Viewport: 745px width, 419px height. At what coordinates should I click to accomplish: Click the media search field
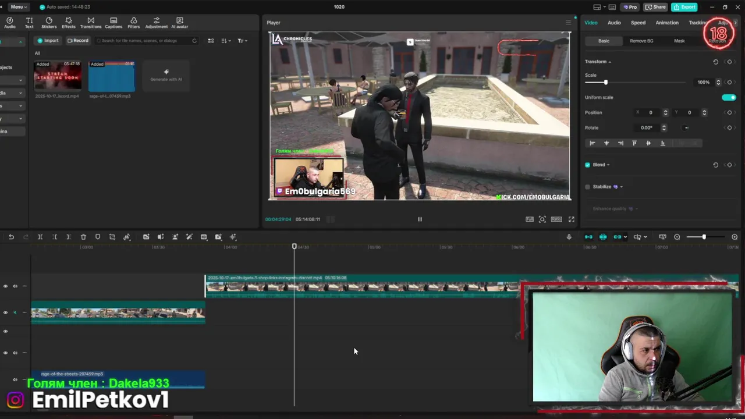[146, 41]
